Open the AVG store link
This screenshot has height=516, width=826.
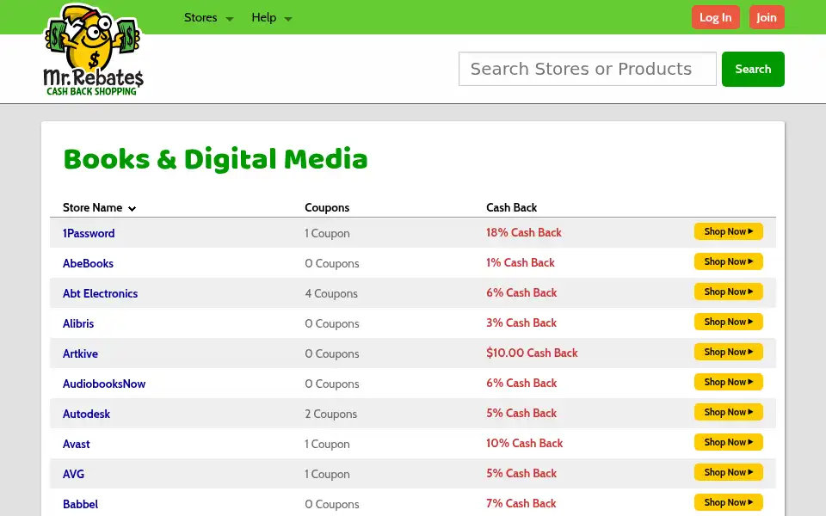coord(73,474)
